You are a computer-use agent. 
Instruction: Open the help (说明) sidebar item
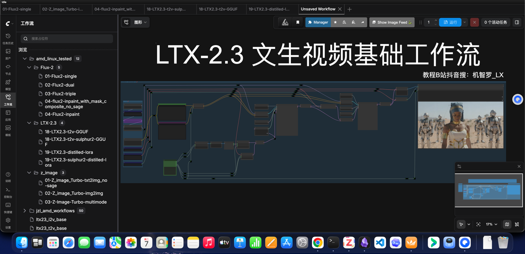(8, 177)
